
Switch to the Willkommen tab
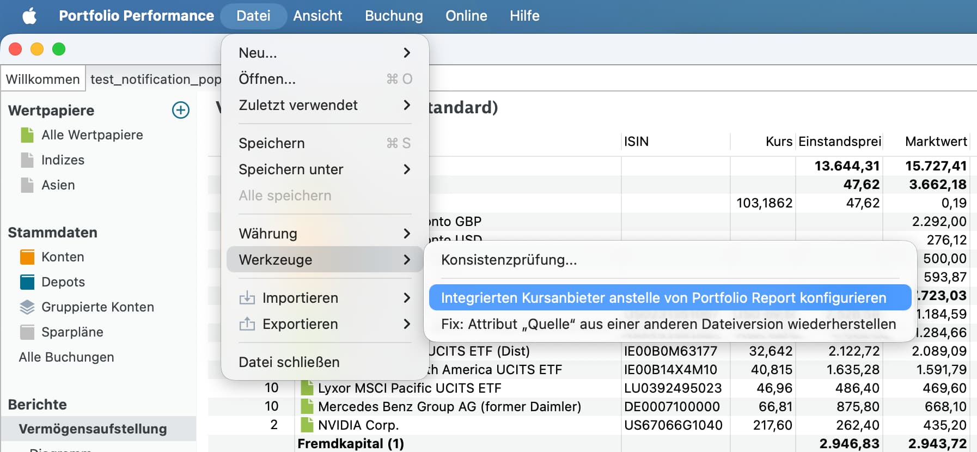click(43, 80)
